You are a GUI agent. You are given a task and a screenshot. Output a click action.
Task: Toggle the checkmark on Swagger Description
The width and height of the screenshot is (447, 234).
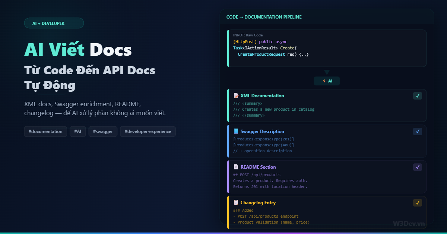418,131
